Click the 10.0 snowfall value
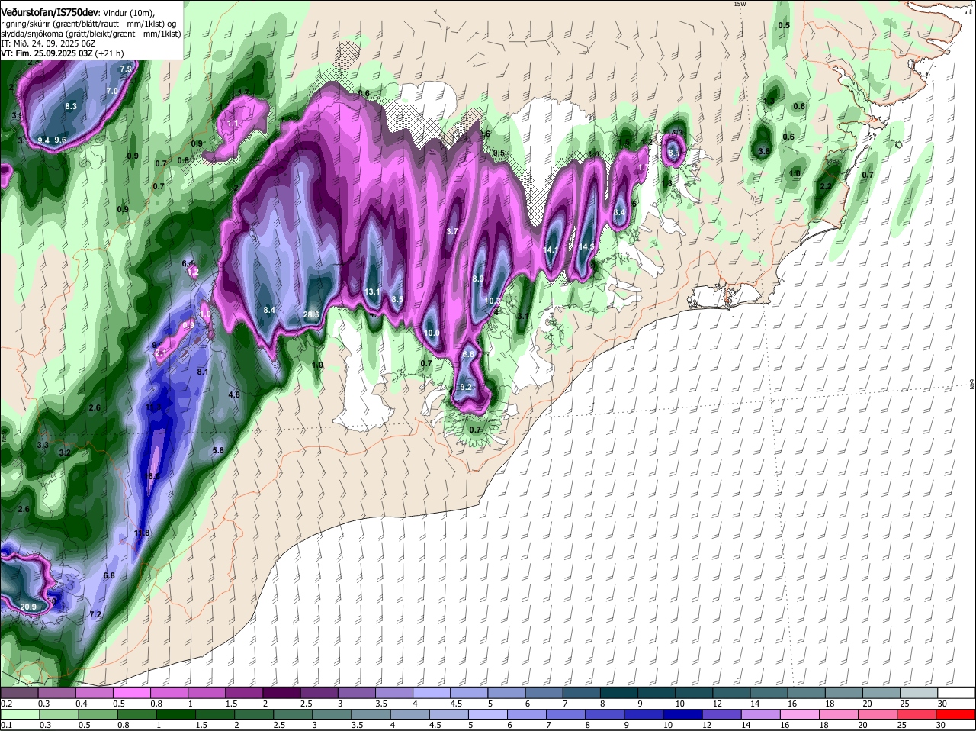 click(x=432, y=333)
